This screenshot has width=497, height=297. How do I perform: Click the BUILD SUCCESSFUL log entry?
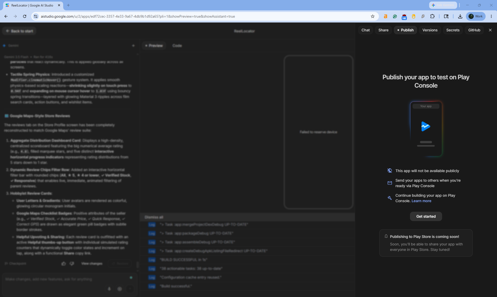183,260
